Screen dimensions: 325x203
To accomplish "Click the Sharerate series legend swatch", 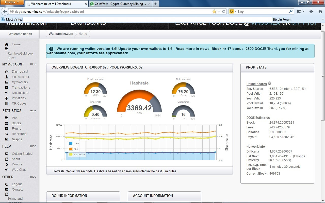I will point(71,154).
